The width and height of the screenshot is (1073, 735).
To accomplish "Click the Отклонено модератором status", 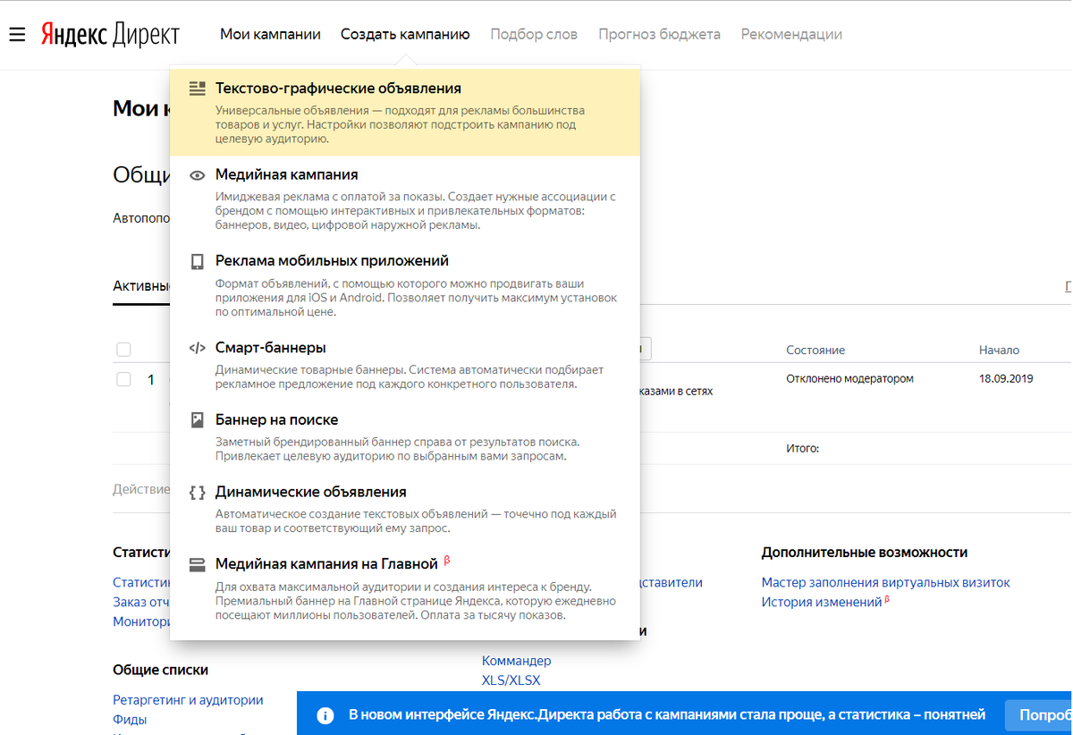I will click(850, 378).
